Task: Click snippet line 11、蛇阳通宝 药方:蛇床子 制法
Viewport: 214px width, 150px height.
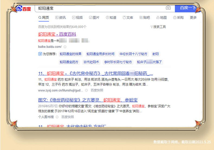Action: 103,80
